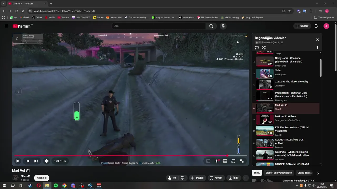Open the Chrome three-dot menu

333,11
